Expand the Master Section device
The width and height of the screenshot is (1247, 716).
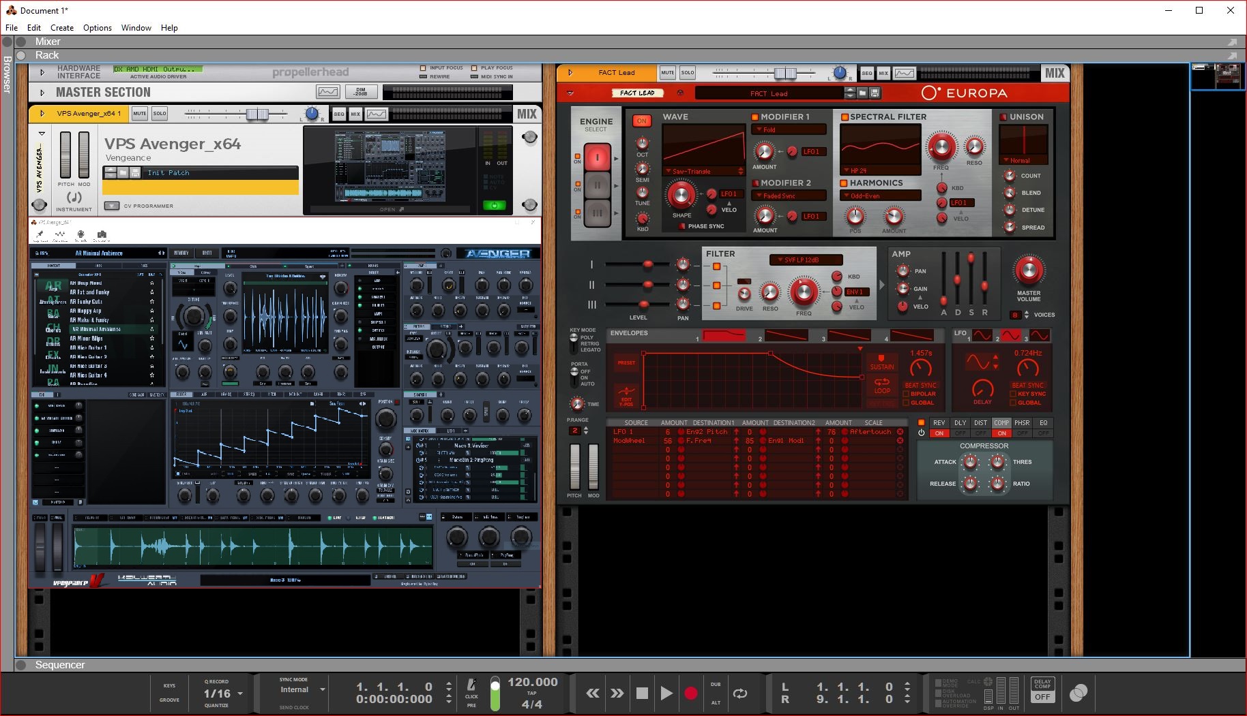(42, 93)
